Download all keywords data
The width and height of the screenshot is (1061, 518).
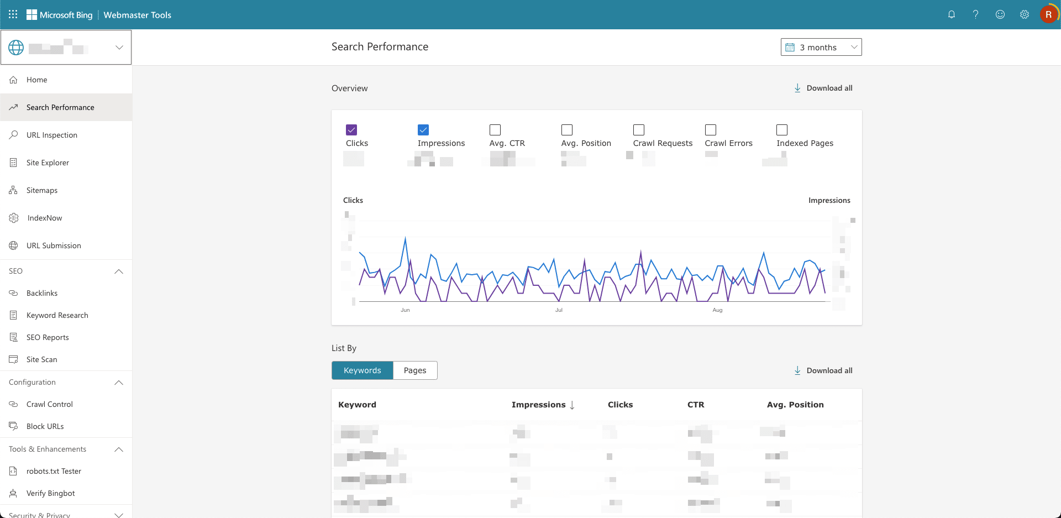click(x=823, y=370)
